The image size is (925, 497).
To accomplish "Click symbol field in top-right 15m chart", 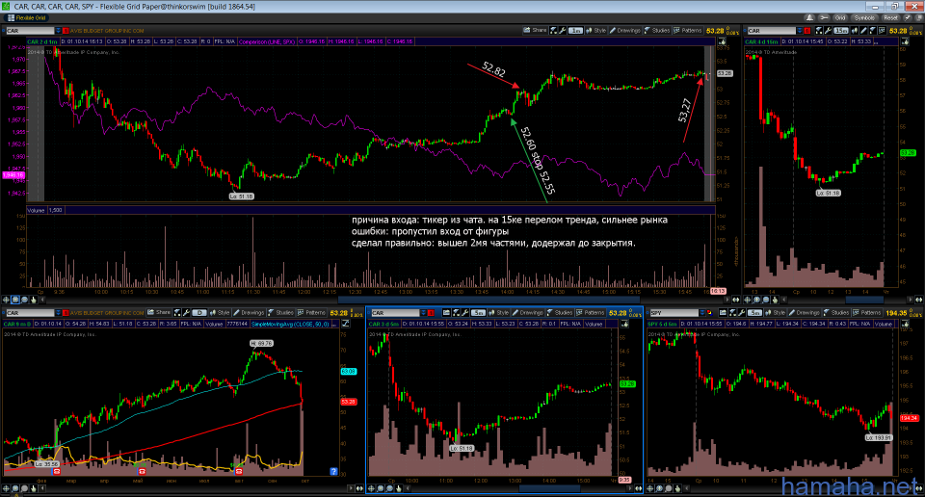I will (x=772, y=31).
